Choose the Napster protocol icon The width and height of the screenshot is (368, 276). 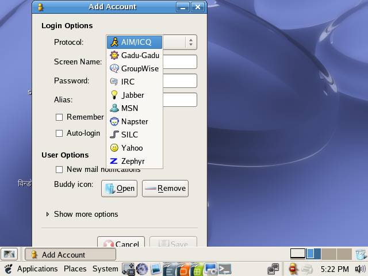(114, 121)
